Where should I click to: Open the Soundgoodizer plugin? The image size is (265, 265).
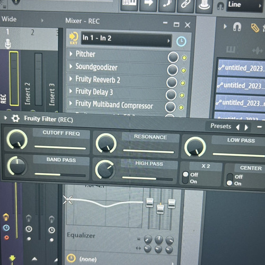[96, 67]
